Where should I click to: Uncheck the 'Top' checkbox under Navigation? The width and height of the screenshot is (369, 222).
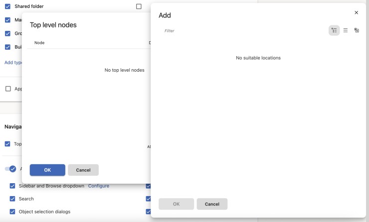7,144
